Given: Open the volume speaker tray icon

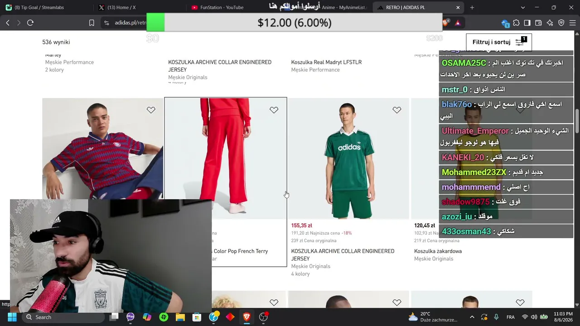Looking at the screenshot, I should coord(534,317).
